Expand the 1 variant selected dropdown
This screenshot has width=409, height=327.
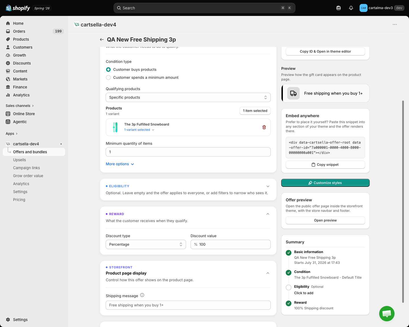tap(139, 130)
